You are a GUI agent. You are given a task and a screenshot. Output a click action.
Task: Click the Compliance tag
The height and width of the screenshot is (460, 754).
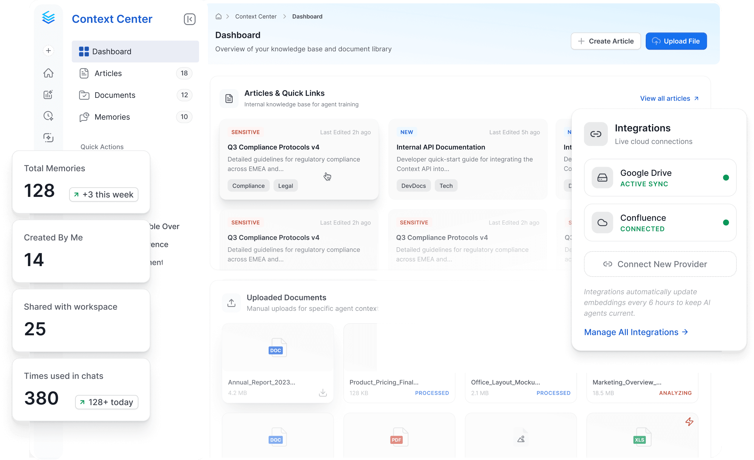tap(248, 186)
